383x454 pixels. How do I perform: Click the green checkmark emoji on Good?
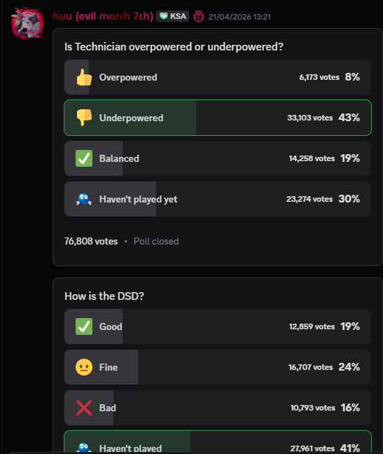pyautogui.click(x=84, y=326)
